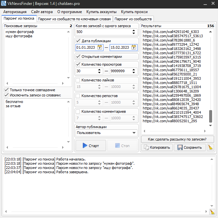
Task: Open calendar picker for start date
Action: [100, 47]
